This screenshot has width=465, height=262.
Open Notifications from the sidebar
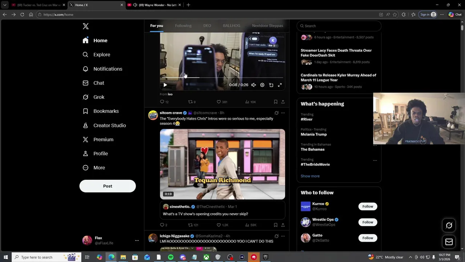click(102, 69)
